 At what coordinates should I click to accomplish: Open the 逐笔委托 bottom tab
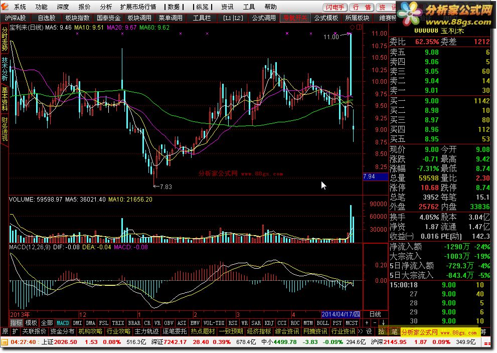[175, 331]
